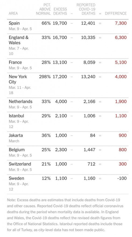Screen dimensions: 132x237
Task: Select the Netherlands row label
Action: point(20,102)
